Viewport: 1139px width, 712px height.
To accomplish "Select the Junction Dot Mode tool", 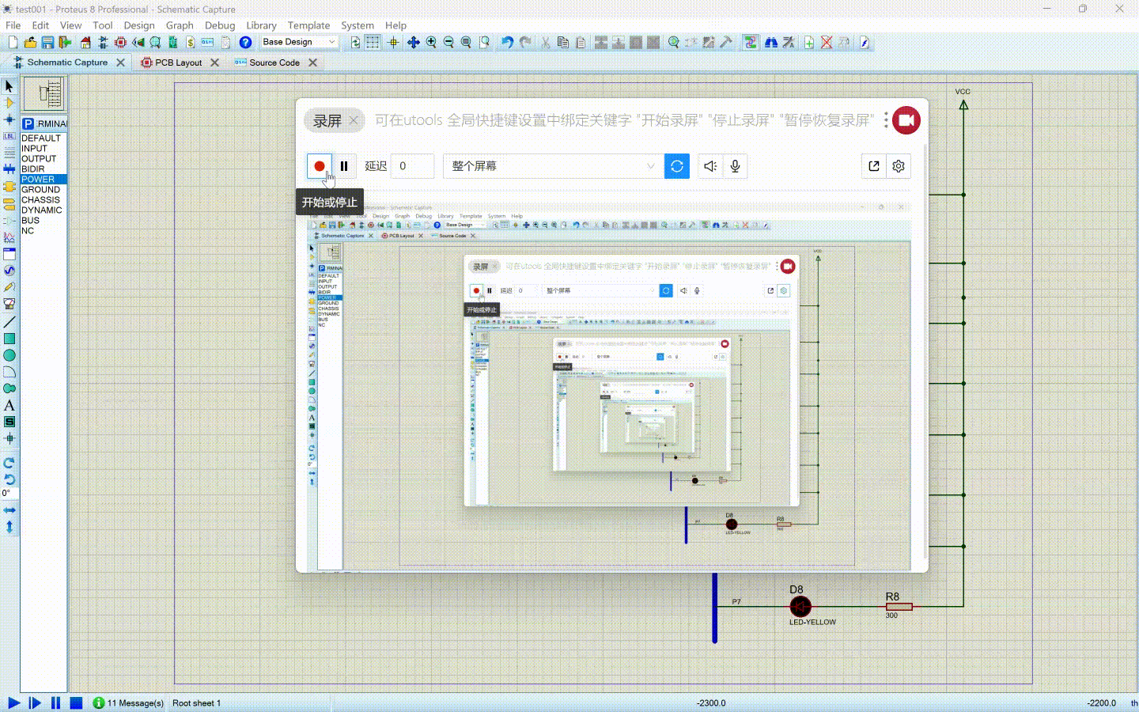I will pyautogui.click(x=9, y=119).
